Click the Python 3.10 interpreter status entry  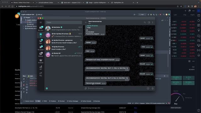click(155, 103)
